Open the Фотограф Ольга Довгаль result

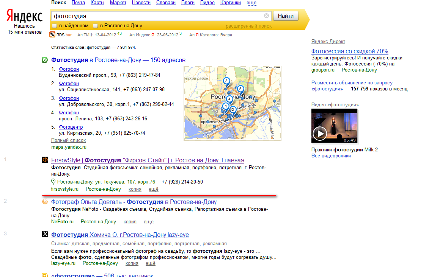[134, 202]
